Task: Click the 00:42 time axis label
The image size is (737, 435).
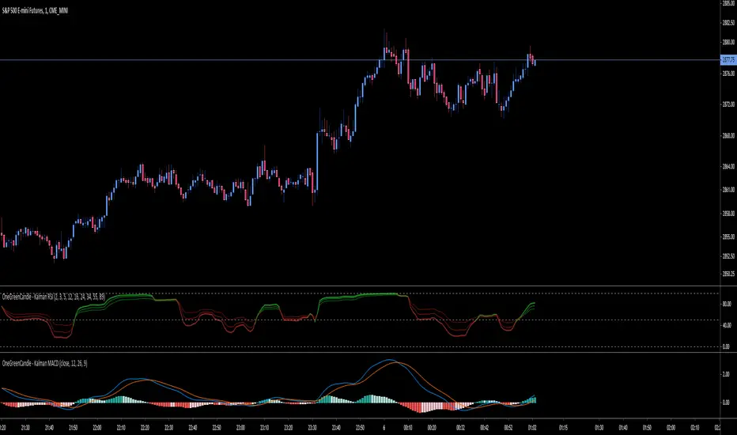Action: click(484, 428)
